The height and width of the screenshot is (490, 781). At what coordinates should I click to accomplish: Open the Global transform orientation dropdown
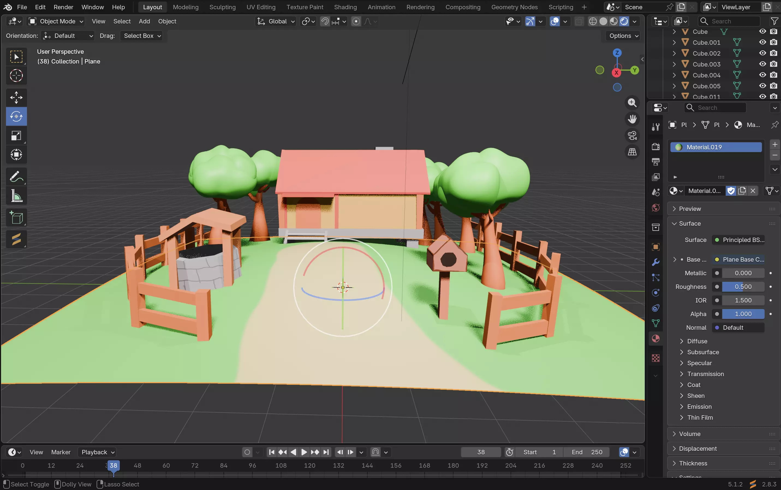276,21
